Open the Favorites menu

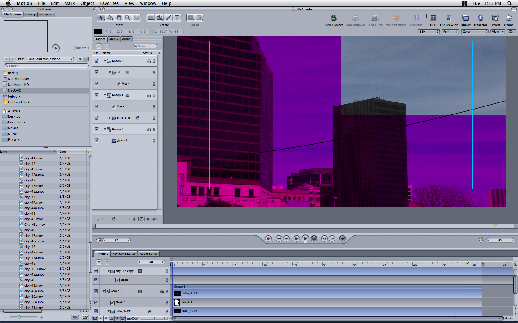109,3
